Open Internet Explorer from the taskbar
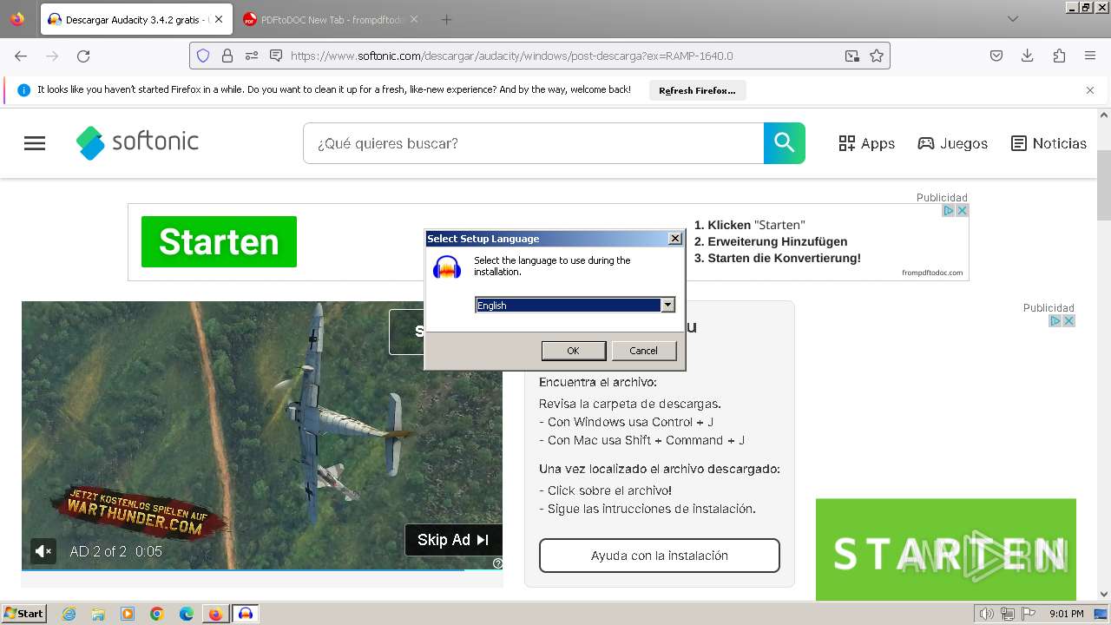The image size is (1111, 625). click(x=69, y=614)
